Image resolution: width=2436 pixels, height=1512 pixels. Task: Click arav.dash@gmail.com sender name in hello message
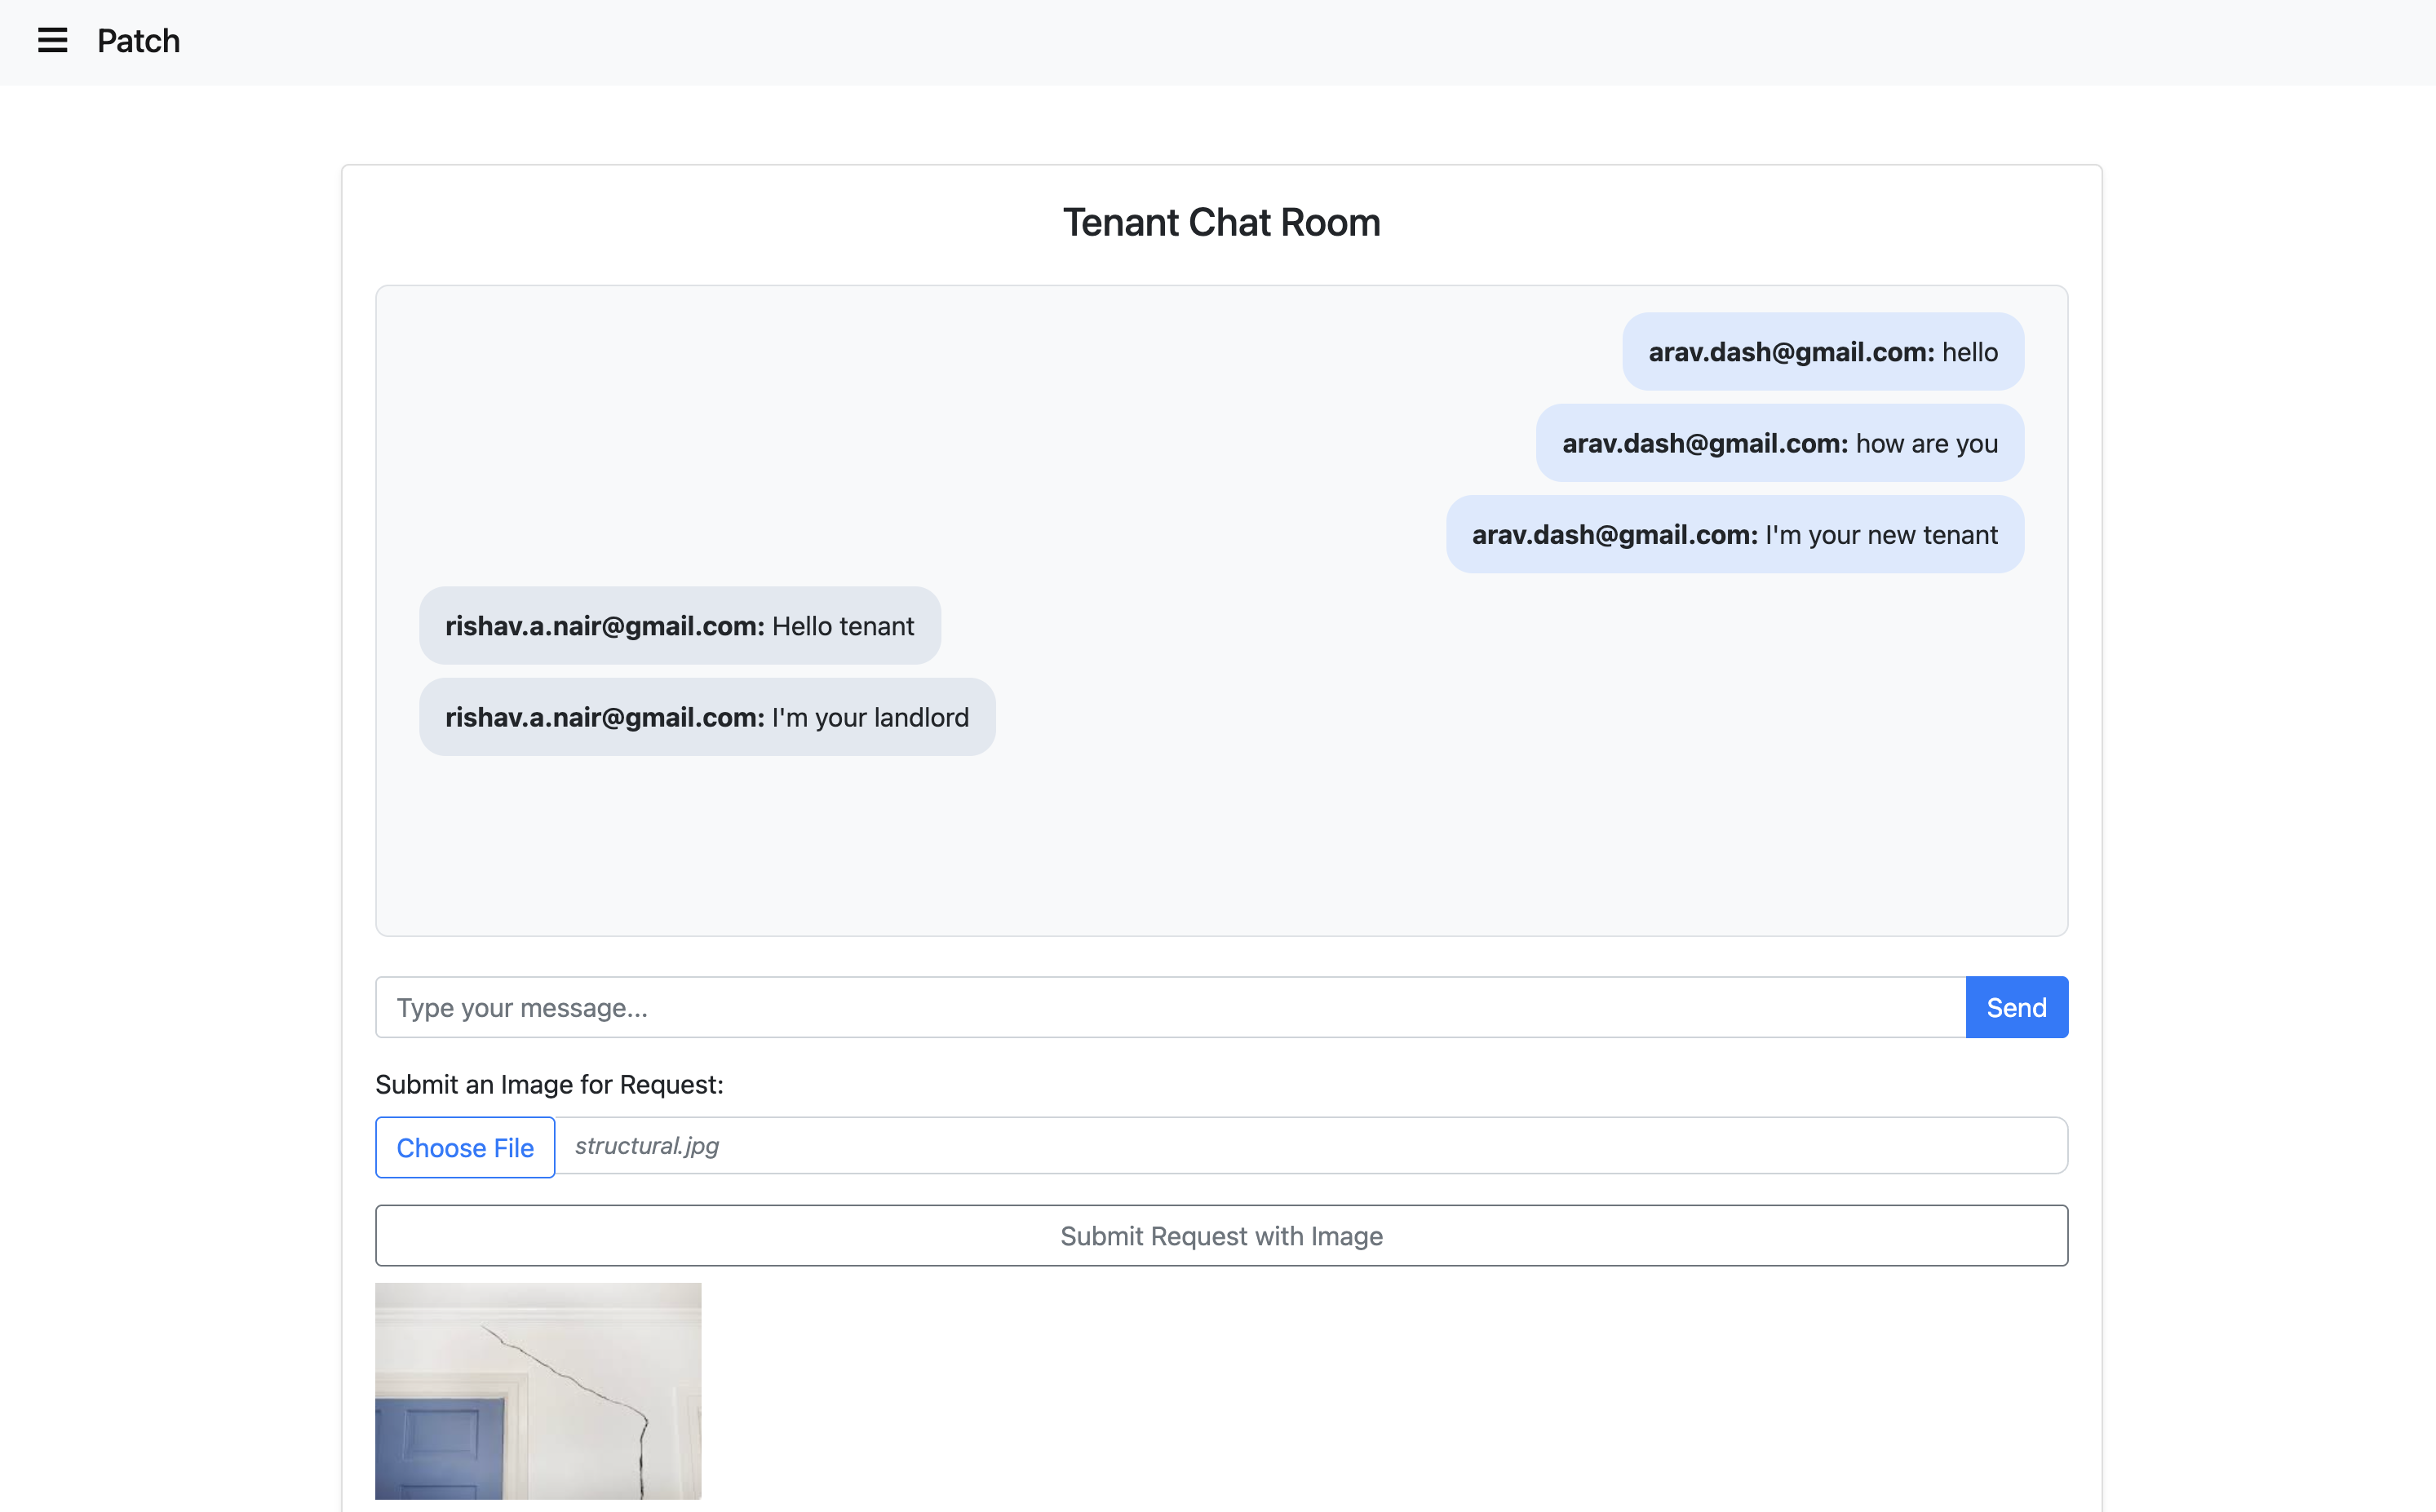pos(1790,352)
